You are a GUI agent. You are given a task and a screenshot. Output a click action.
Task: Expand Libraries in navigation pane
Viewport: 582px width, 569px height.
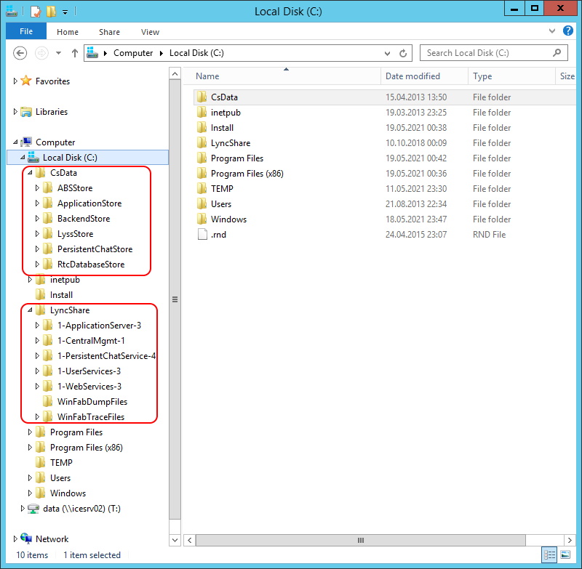[15, 112]
